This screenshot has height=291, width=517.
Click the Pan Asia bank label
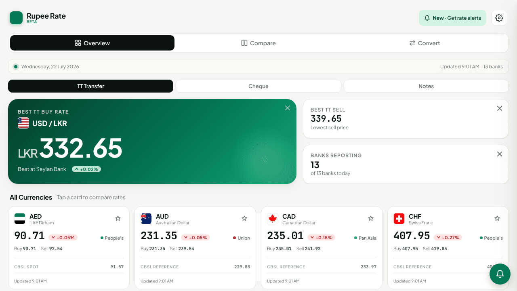click(365, 238)
